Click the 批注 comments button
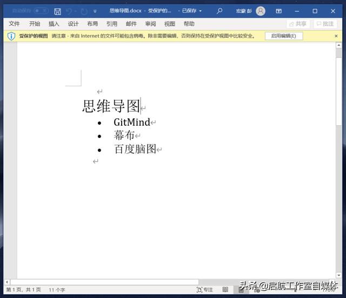Viewport: 346px width, 298px height. tap(325, 24)
